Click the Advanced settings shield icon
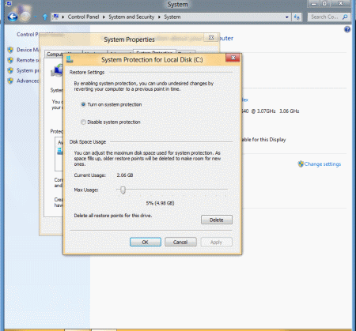Screen dimensions: 356x331 tap(10, 81)
